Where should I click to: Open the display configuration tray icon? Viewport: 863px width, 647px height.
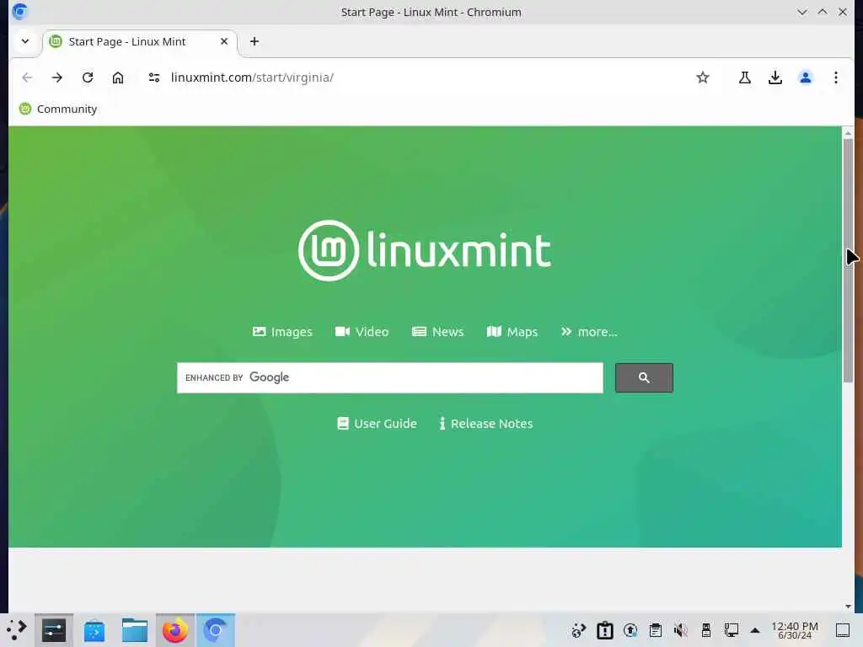(732, 630)
